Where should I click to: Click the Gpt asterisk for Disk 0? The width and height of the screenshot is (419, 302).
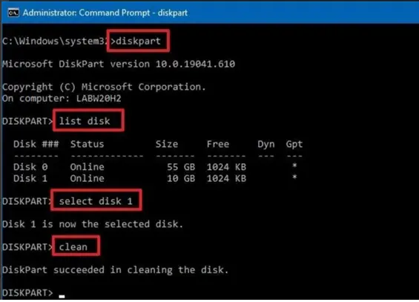tap(294, 165)
